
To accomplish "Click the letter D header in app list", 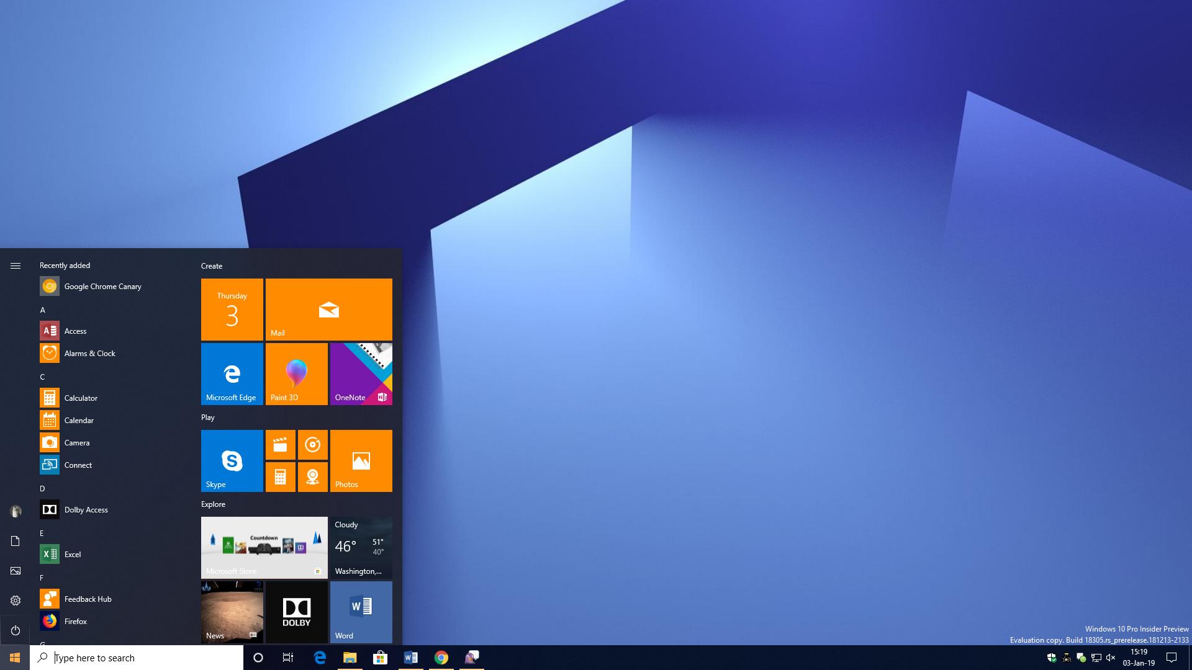I will pyautogui.click(x=42, y=488).
